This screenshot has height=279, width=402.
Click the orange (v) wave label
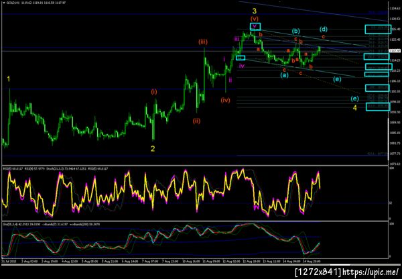pyautogui.click(x=255, y=19)
